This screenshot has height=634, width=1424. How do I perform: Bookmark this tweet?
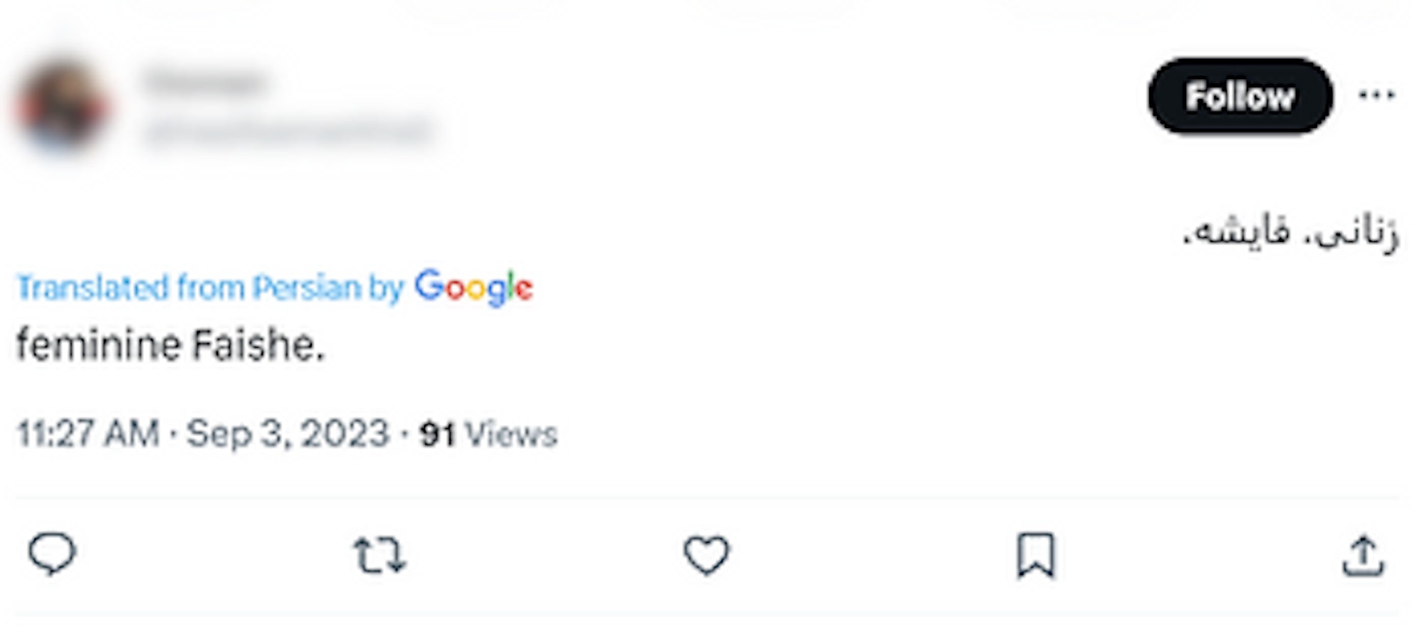click(1035, 555)
